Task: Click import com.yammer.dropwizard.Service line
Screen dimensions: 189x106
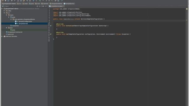Action: [68, 12]
